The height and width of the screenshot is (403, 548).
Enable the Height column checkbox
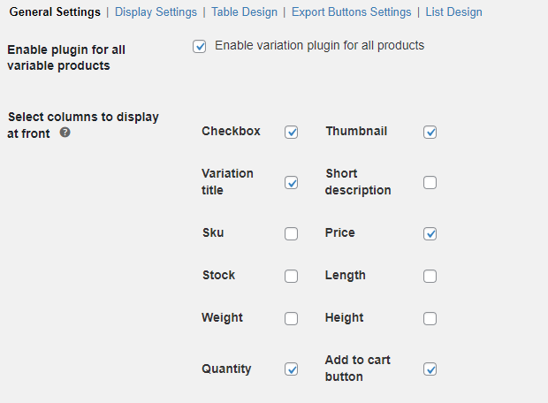pyautogui.click(x=430, y=318)
